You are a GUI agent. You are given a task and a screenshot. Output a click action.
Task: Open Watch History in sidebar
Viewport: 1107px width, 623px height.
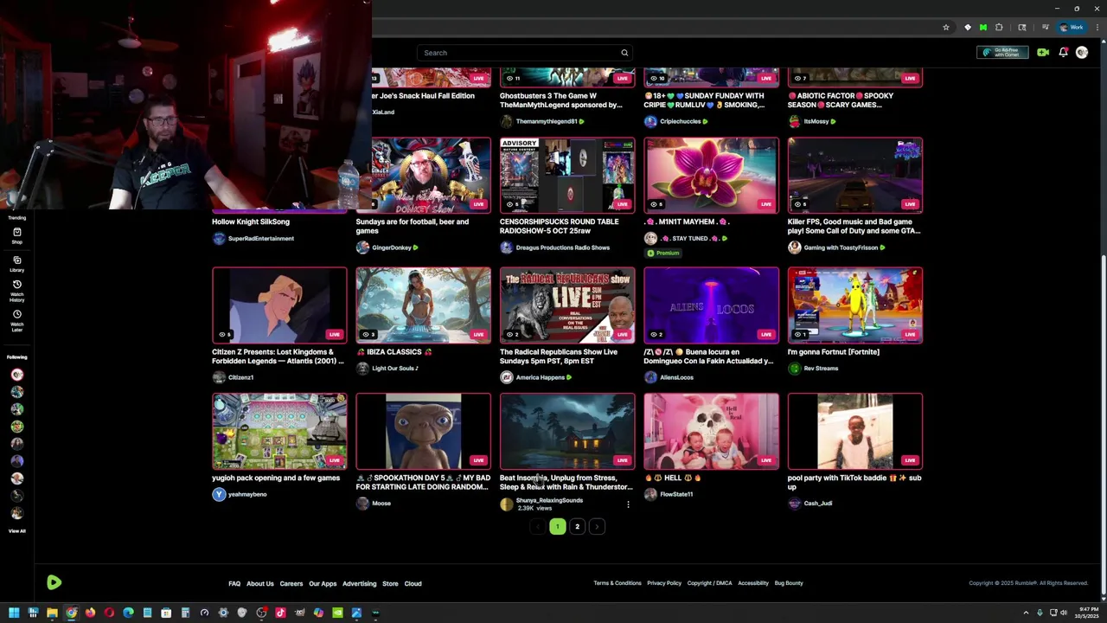coord(16,290)
